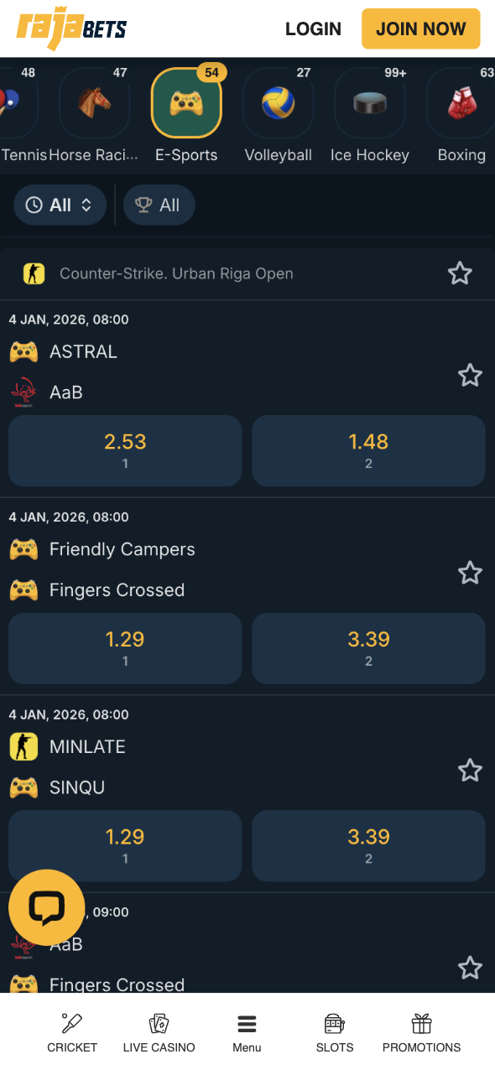
Task: Select the Horse Racing category icon
Action: pos(94,102)
